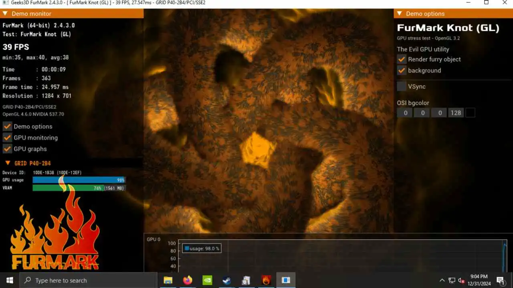
Task: Open Steam from the taskbar
Action: [227, 280]
